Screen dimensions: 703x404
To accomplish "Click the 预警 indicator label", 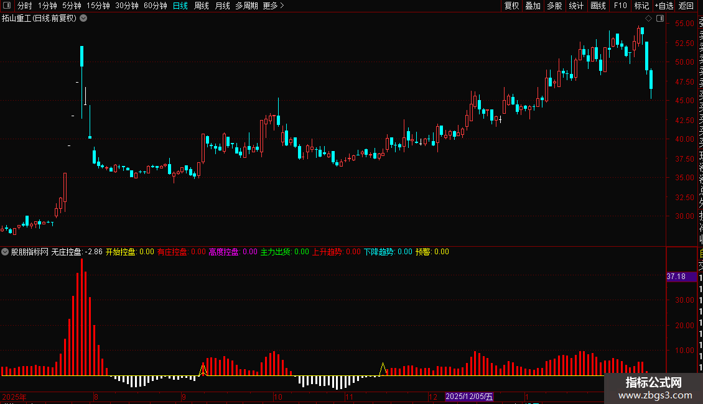I will 432,252.
